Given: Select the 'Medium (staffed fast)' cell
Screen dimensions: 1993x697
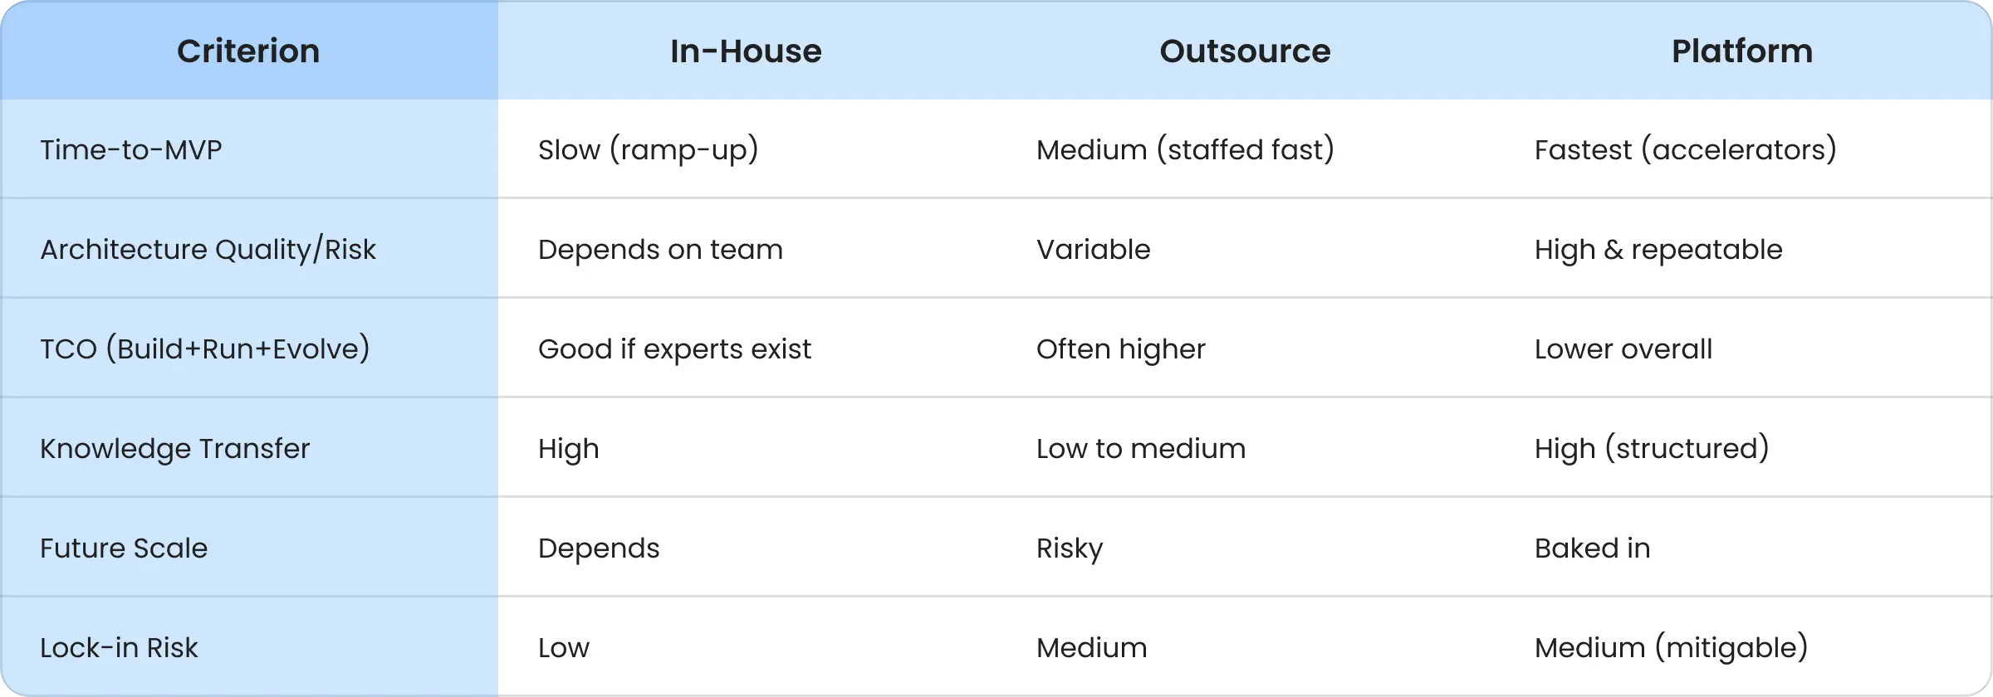Looking at the screenshot, I should (1185, 150).
